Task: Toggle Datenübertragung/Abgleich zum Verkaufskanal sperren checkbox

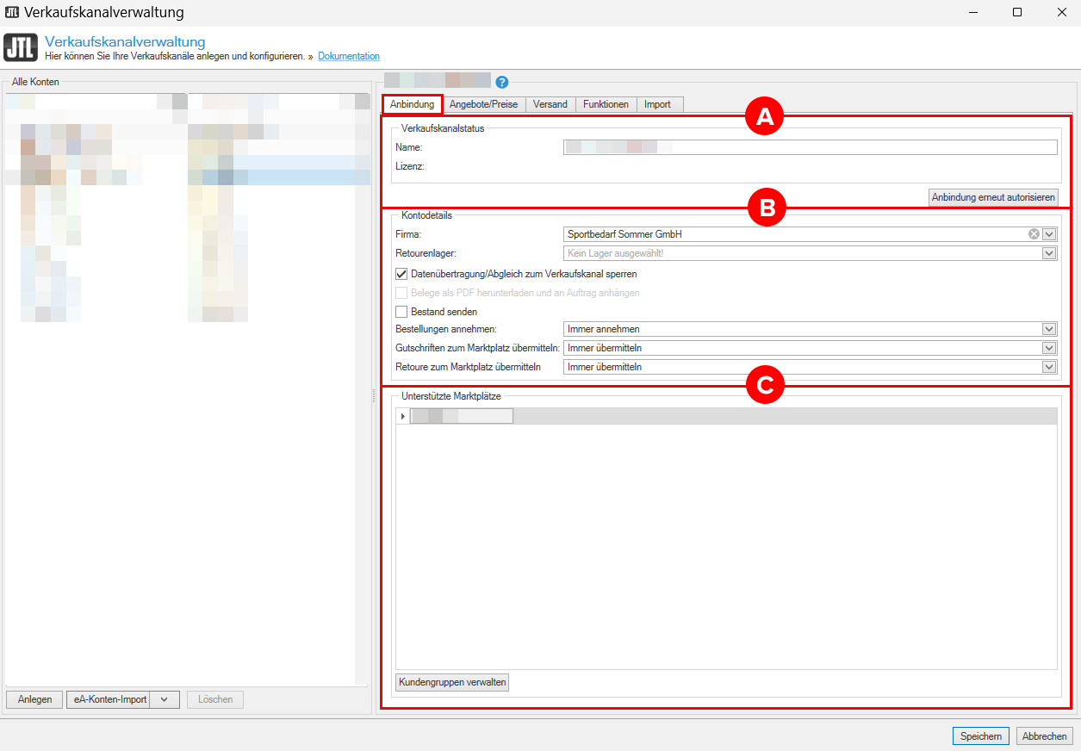Action: coord(401,274)
